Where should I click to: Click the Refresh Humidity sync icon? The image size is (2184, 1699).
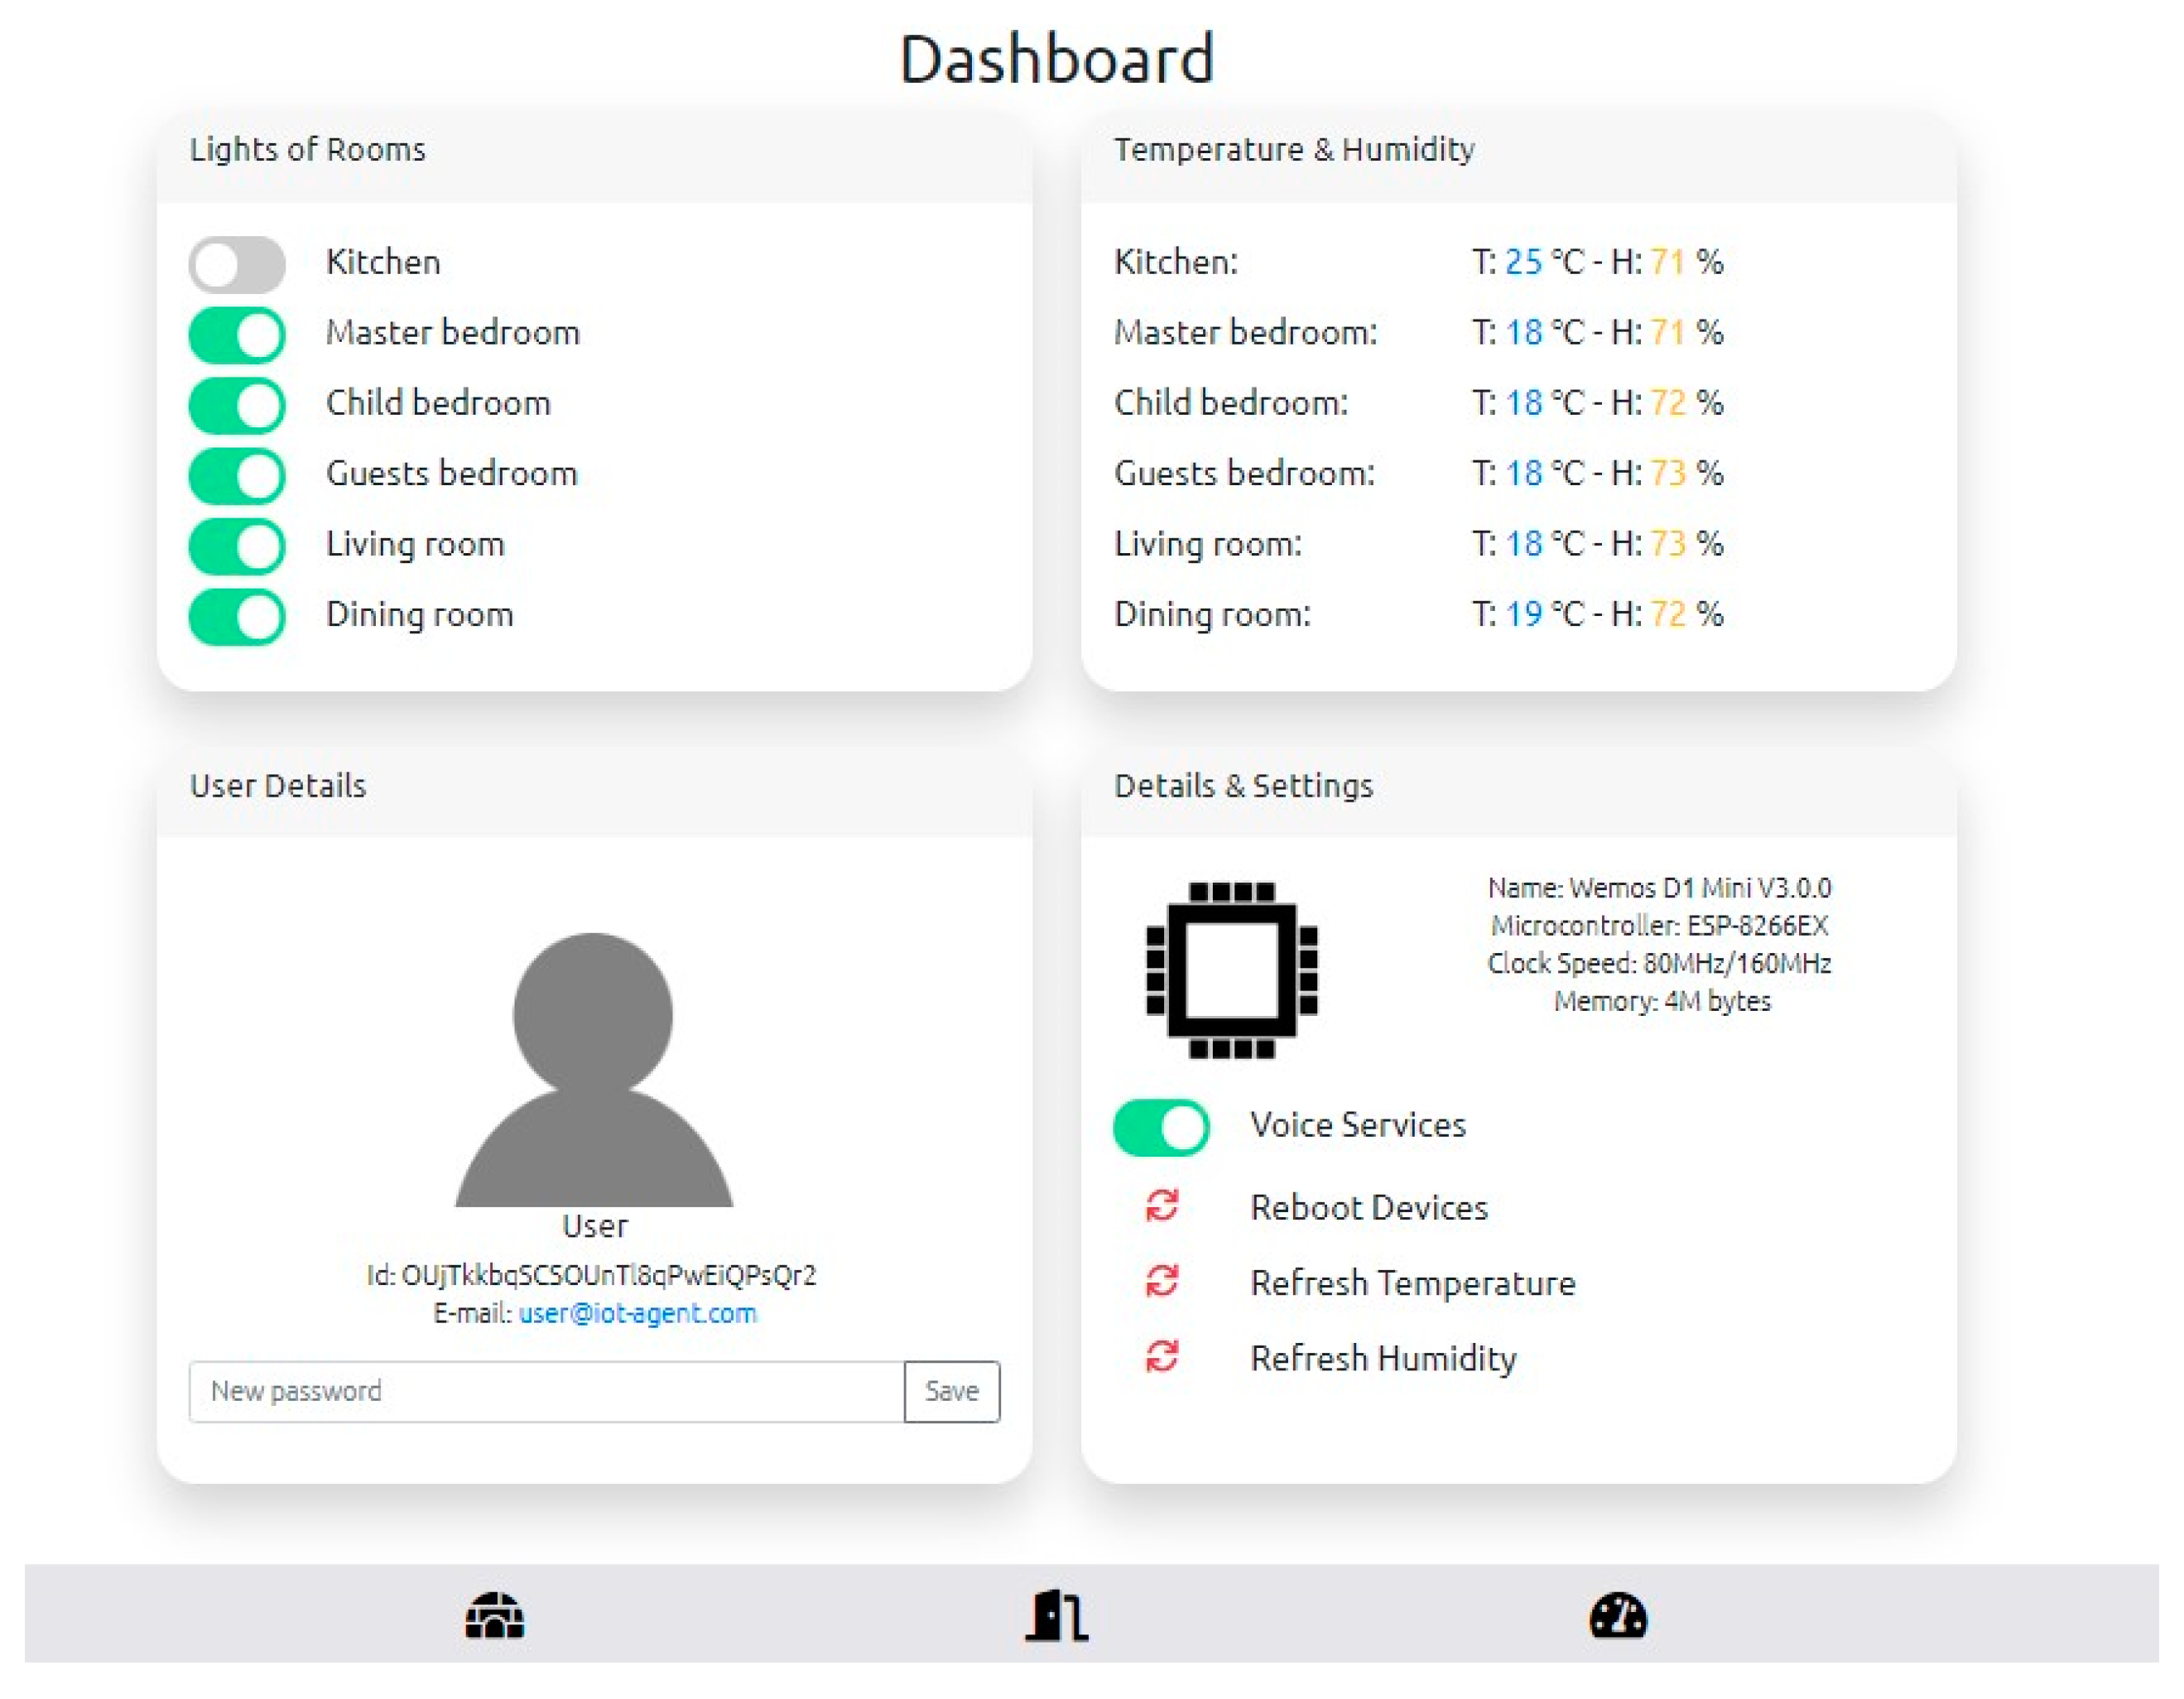point(1162,1357)
